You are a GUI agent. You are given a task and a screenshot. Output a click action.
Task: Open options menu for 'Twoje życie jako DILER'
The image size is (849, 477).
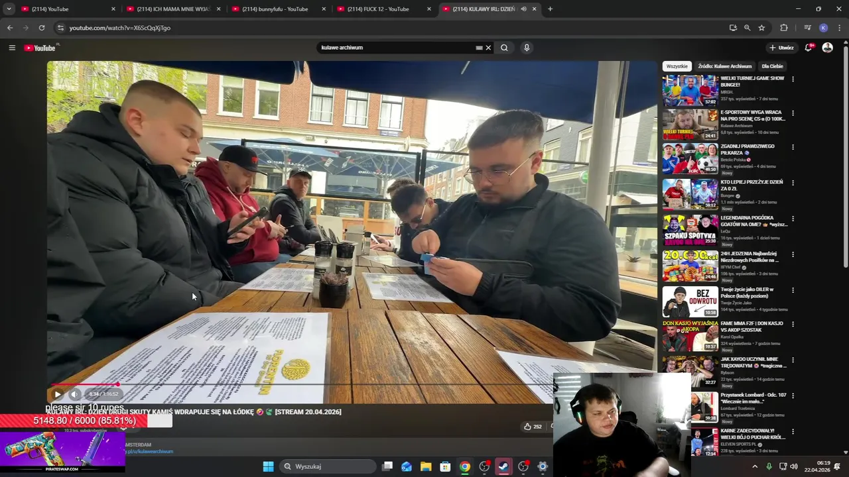click(x=793, y=290)
